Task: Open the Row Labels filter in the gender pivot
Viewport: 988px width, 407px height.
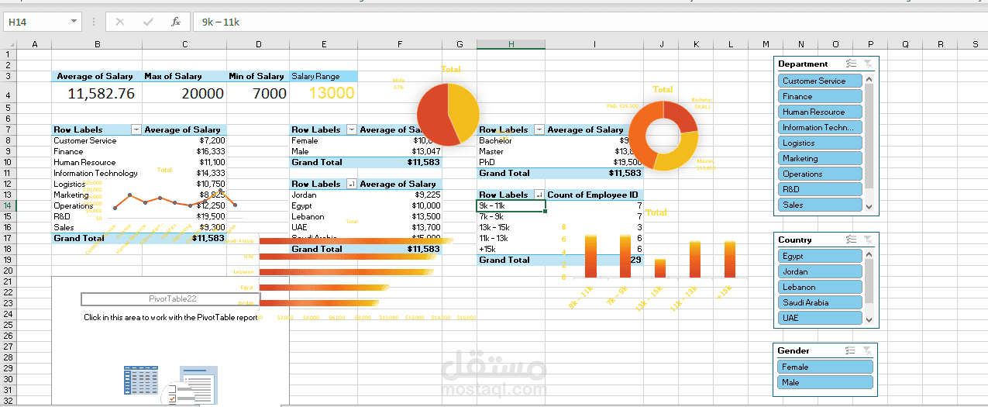Action: (352, 129)
